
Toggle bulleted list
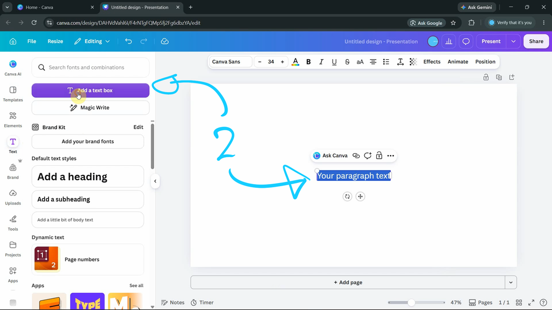[x=386, y=62]
